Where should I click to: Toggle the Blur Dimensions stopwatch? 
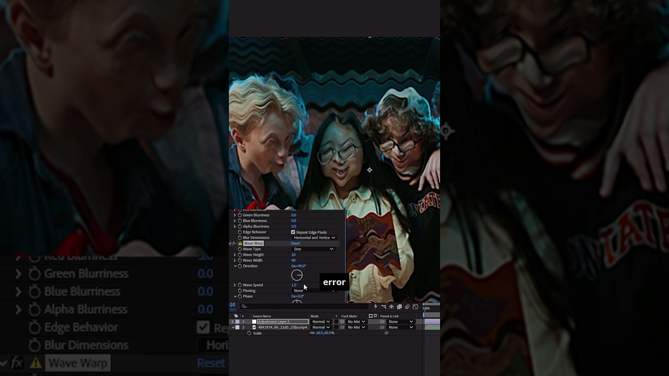pos(240,238)
